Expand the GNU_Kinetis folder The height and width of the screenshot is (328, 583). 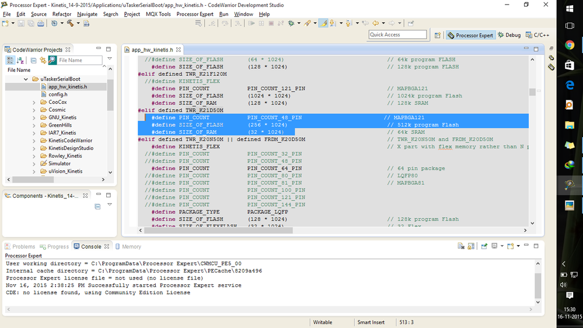click(34, 117)
